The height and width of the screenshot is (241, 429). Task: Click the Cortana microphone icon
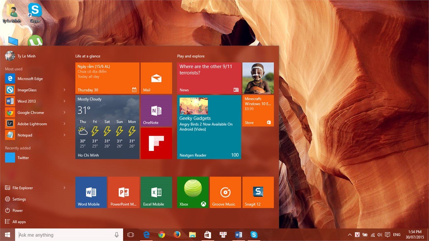(116, 235)
